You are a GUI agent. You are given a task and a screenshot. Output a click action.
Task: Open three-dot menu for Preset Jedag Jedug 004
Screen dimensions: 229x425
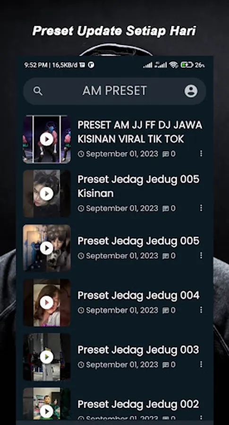(201, 310)
